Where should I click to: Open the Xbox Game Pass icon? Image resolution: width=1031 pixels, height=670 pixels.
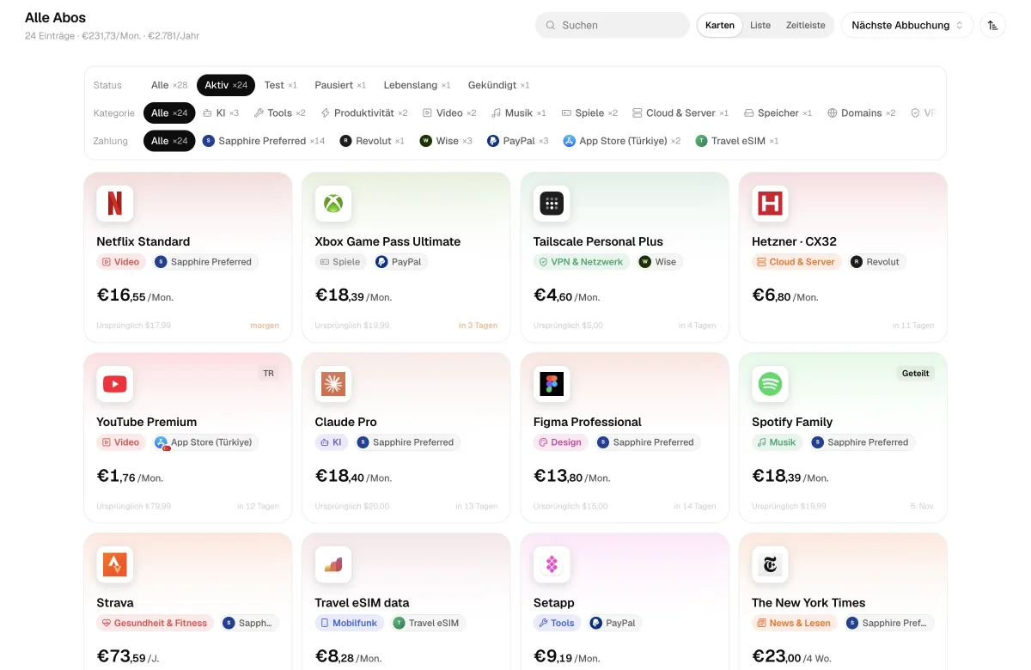332,204
